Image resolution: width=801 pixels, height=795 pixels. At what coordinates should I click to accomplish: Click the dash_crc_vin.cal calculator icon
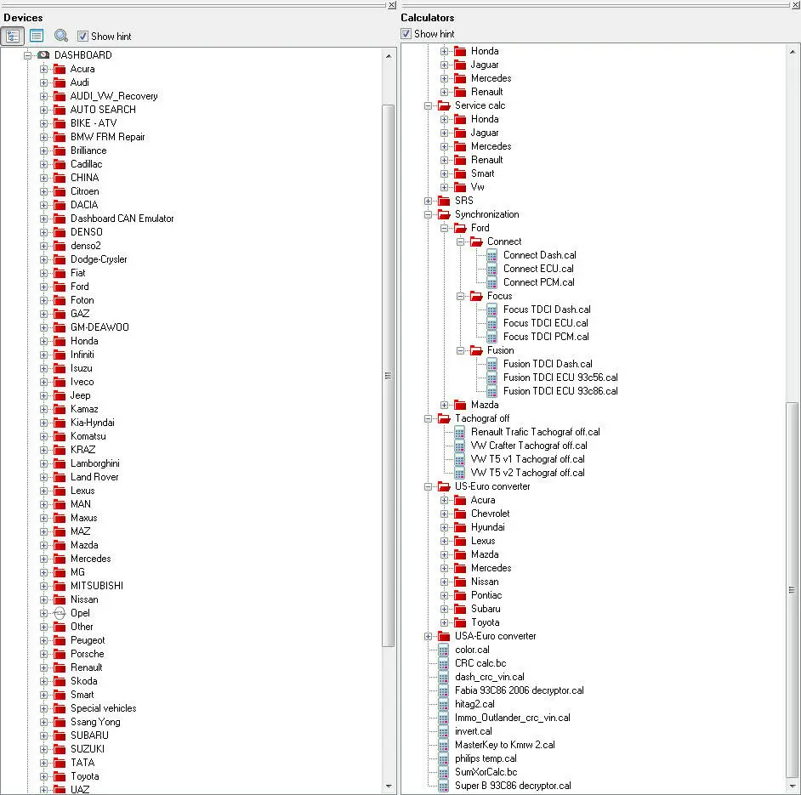(x=443, y=677)
